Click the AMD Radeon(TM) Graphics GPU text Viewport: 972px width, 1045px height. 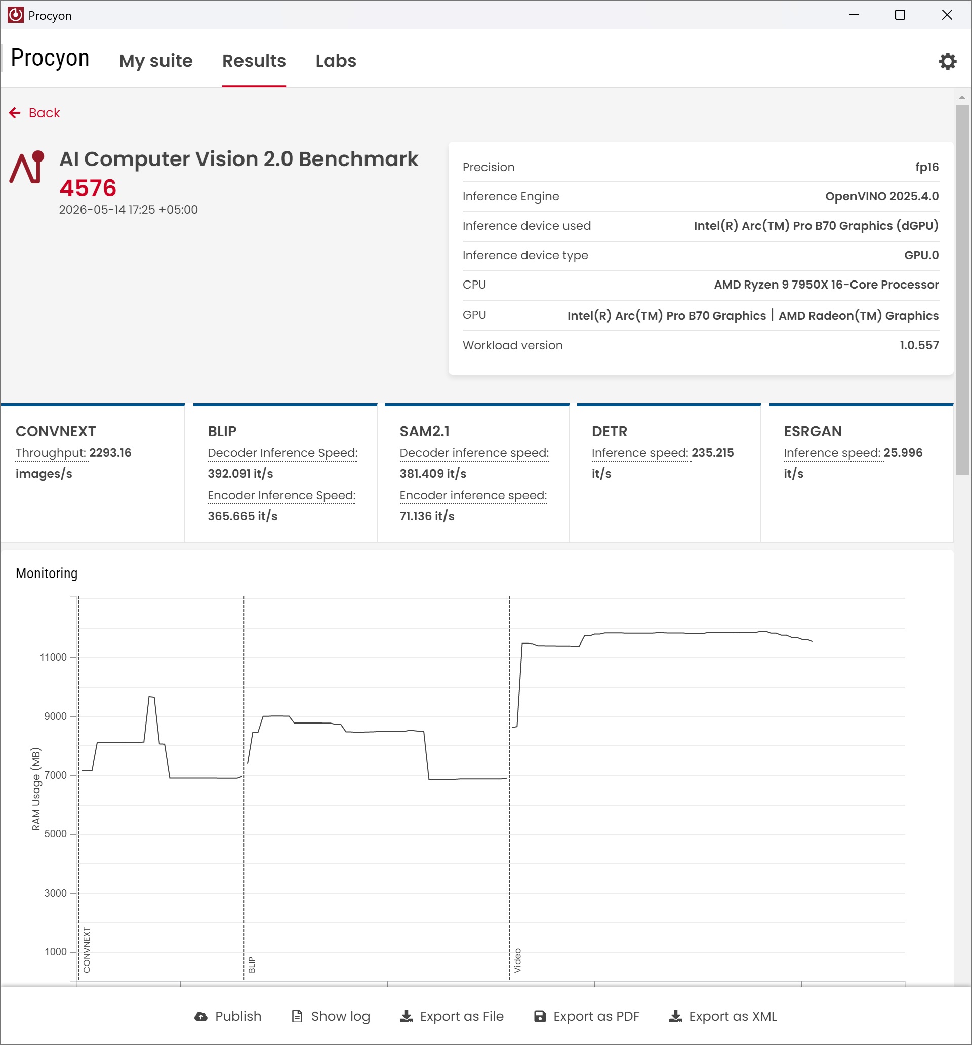click(x=858, y=315)
